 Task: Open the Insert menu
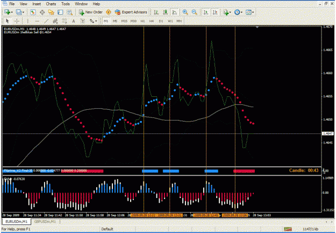click(x=37, y=4)
